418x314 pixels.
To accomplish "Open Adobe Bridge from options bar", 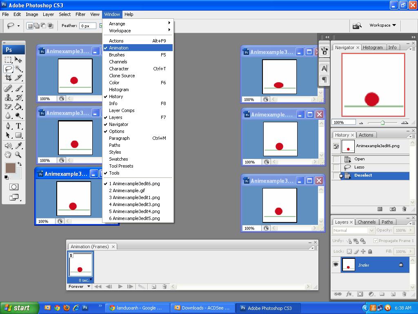I will point(357,26).
